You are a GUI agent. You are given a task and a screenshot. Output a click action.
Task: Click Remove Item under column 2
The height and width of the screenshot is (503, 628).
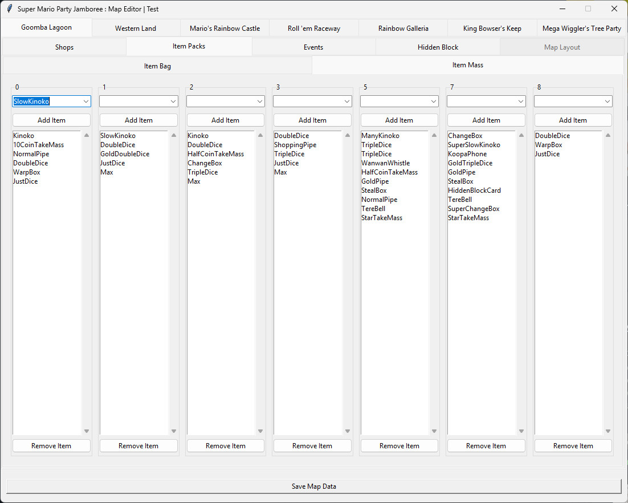[225, 446]
